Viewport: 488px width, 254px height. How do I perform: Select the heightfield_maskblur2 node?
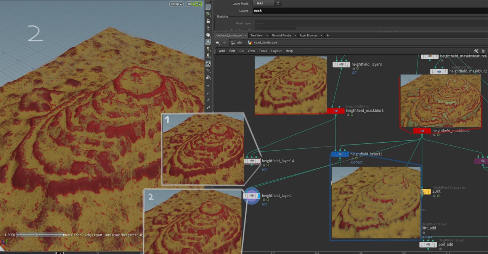[439, 71]
